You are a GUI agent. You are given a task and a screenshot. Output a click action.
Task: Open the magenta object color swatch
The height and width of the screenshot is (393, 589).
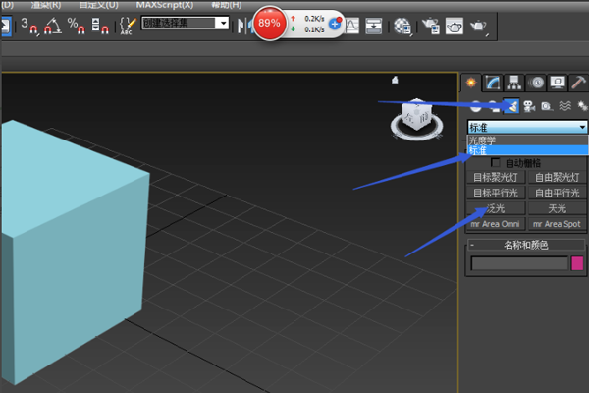(x=577, y=263)
